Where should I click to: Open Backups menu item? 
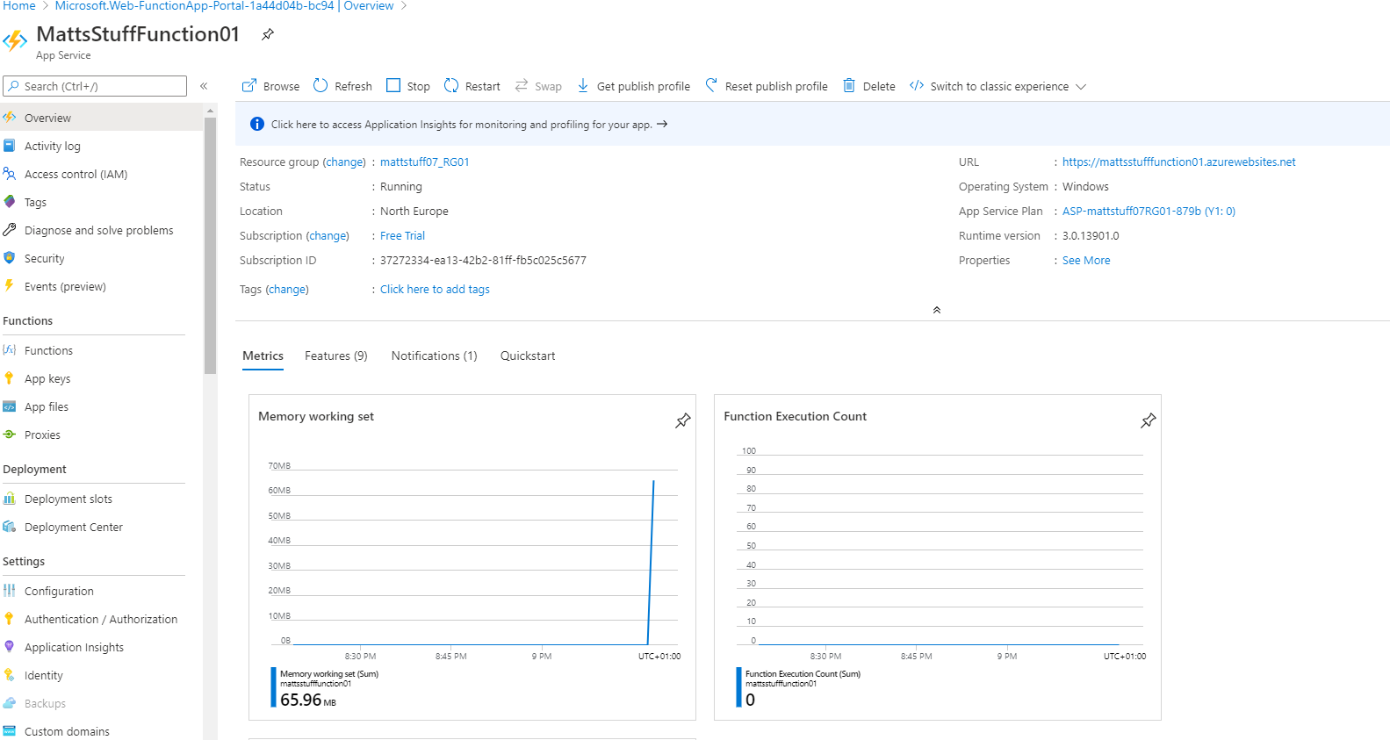(101, 703)
